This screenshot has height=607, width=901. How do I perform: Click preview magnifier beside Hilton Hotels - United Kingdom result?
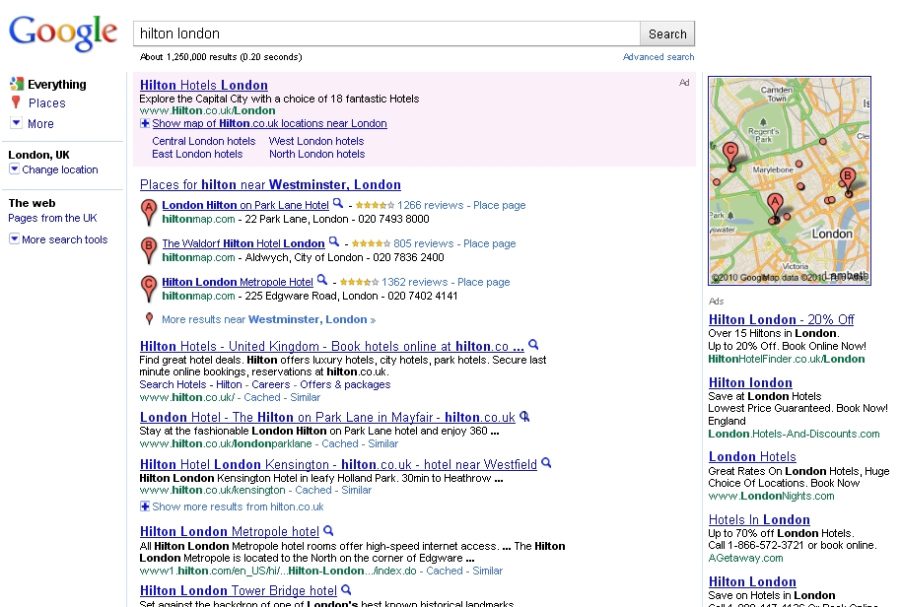click(534, 345)
